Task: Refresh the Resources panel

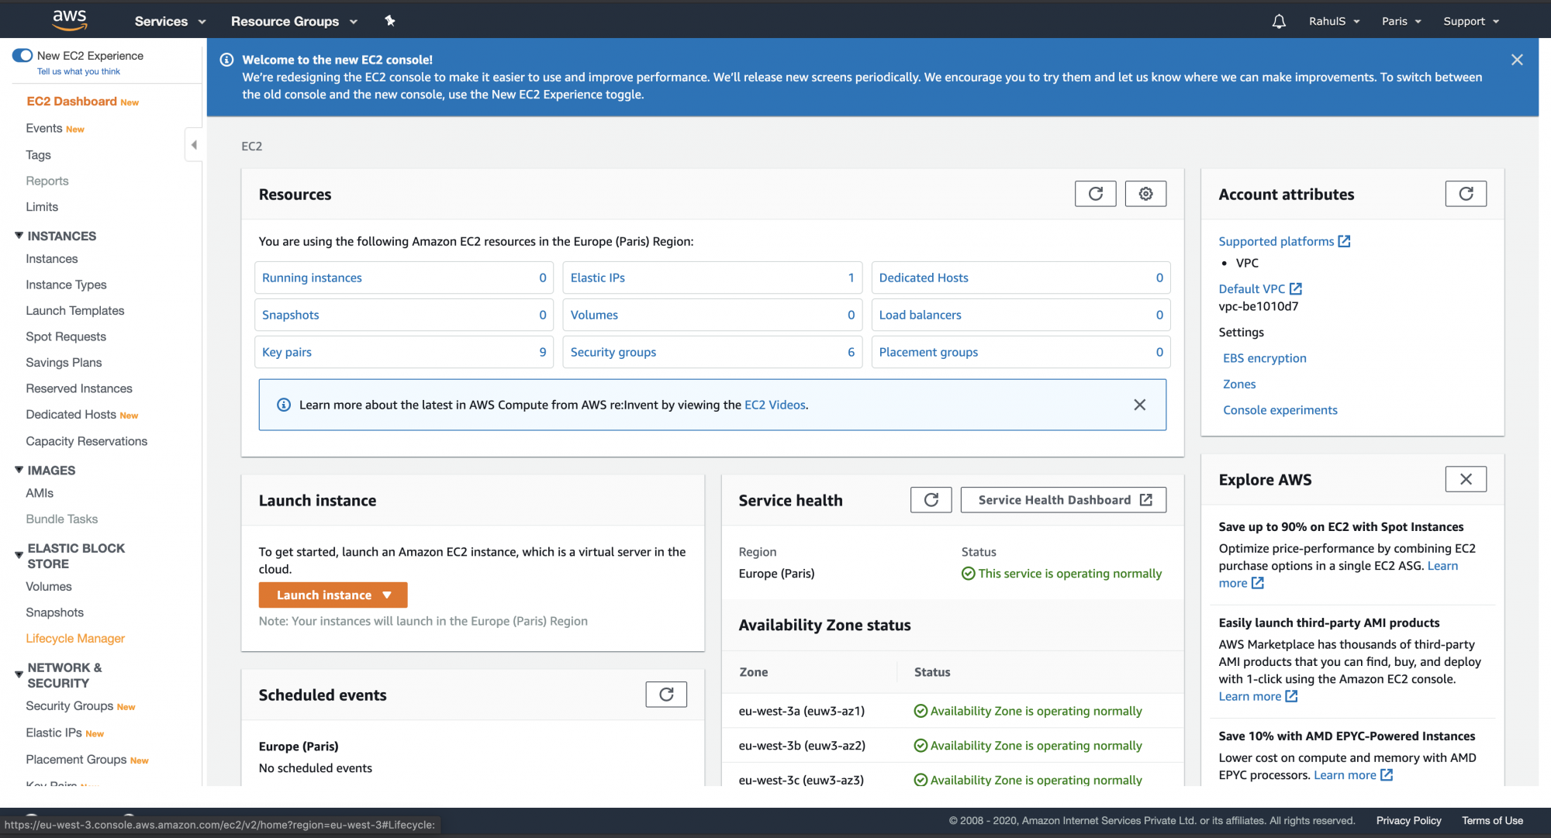Action: (1095, 194)
